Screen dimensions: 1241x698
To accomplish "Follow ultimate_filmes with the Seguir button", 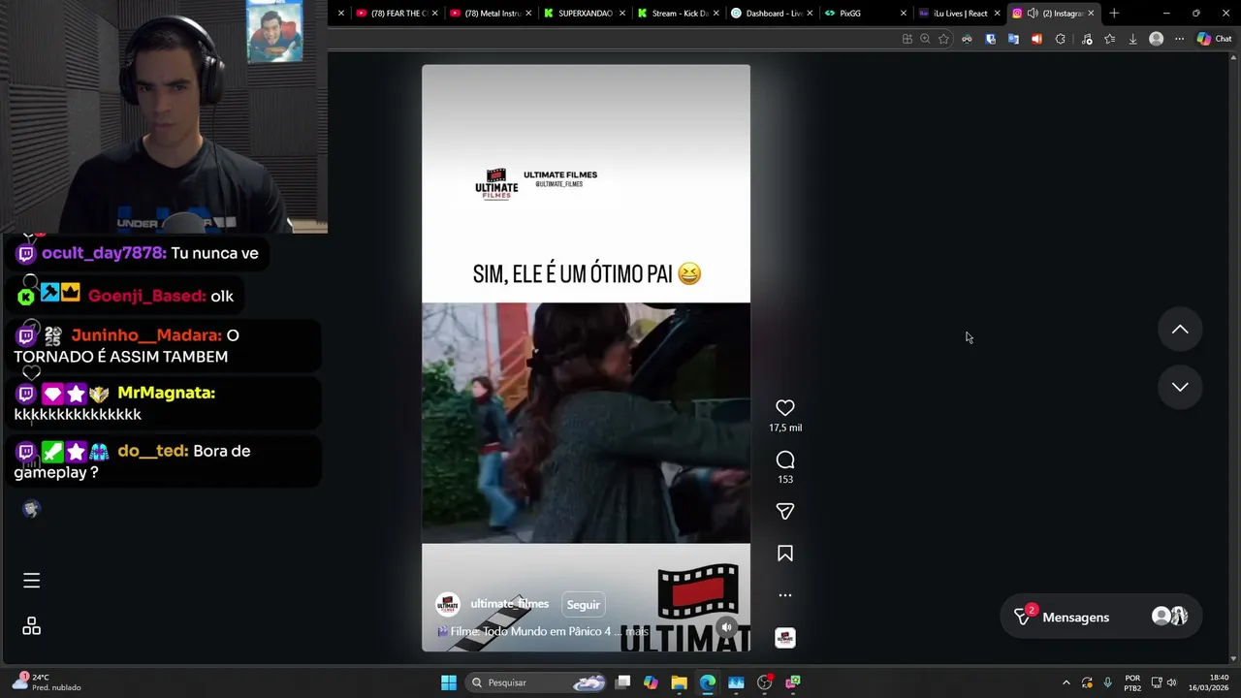I will 583,604.
